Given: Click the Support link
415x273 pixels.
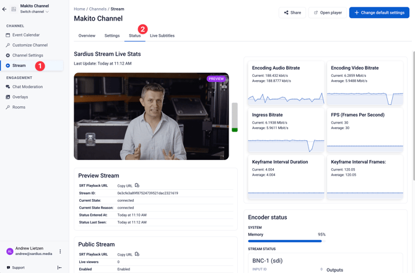Looking at the screenshot, I should [18, 267].
